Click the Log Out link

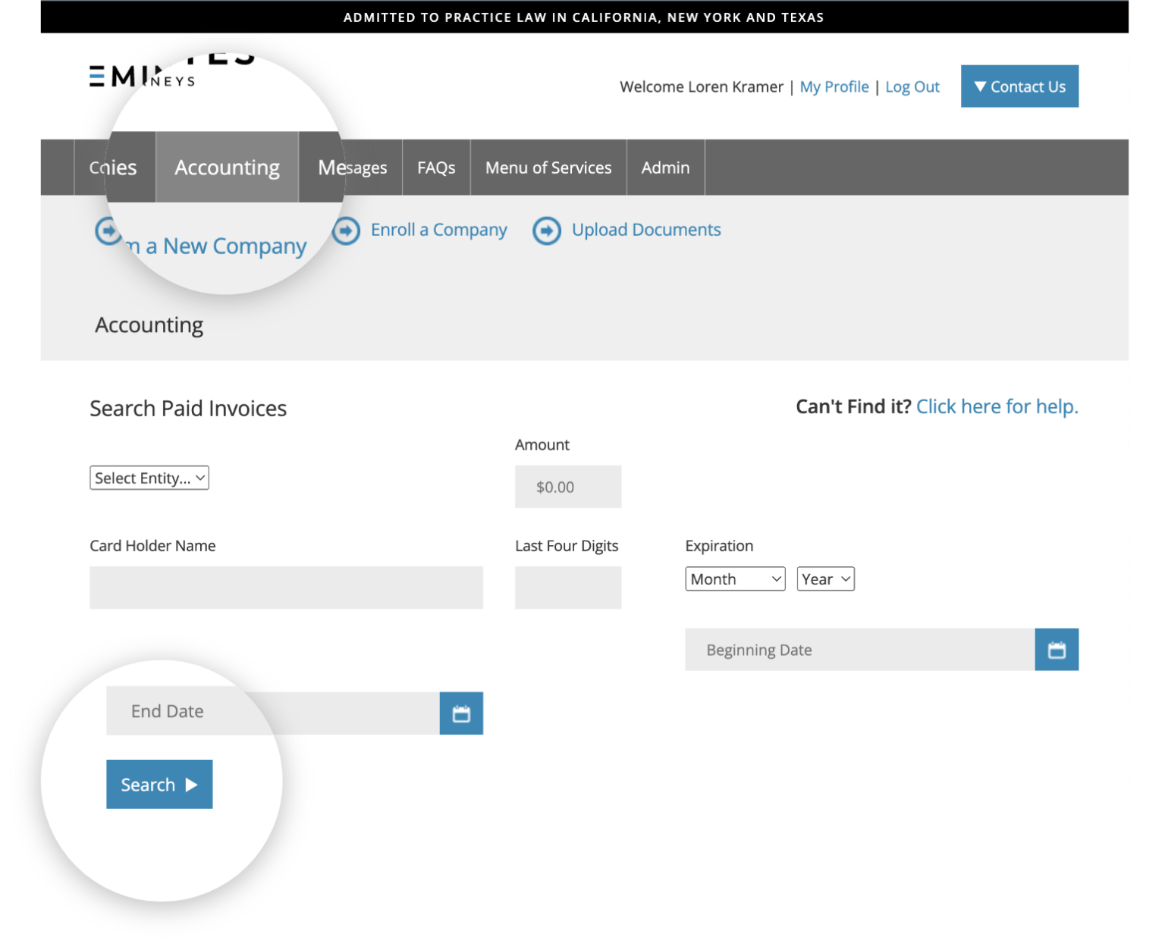[912, 86]
